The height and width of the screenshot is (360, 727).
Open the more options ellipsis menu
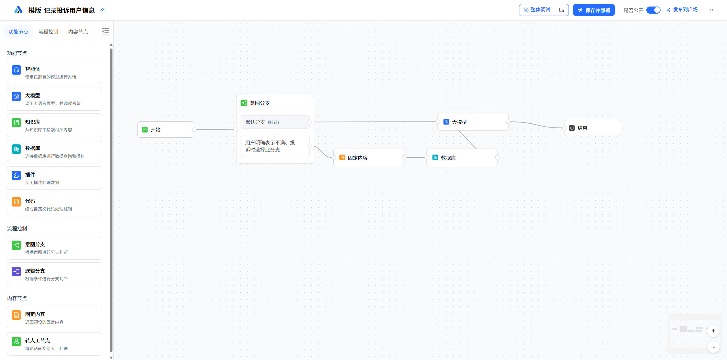click(x=711, y=10)
